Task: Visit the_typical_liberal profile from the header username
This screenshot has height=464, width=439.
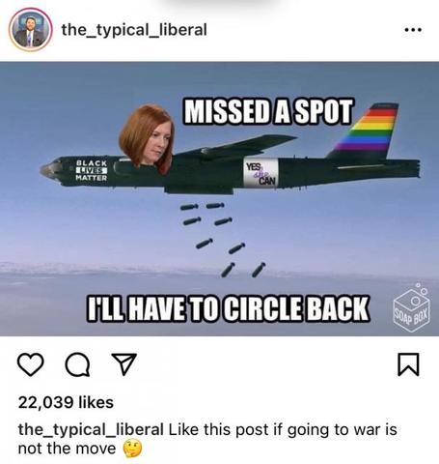Action: [x=134, y=30]
